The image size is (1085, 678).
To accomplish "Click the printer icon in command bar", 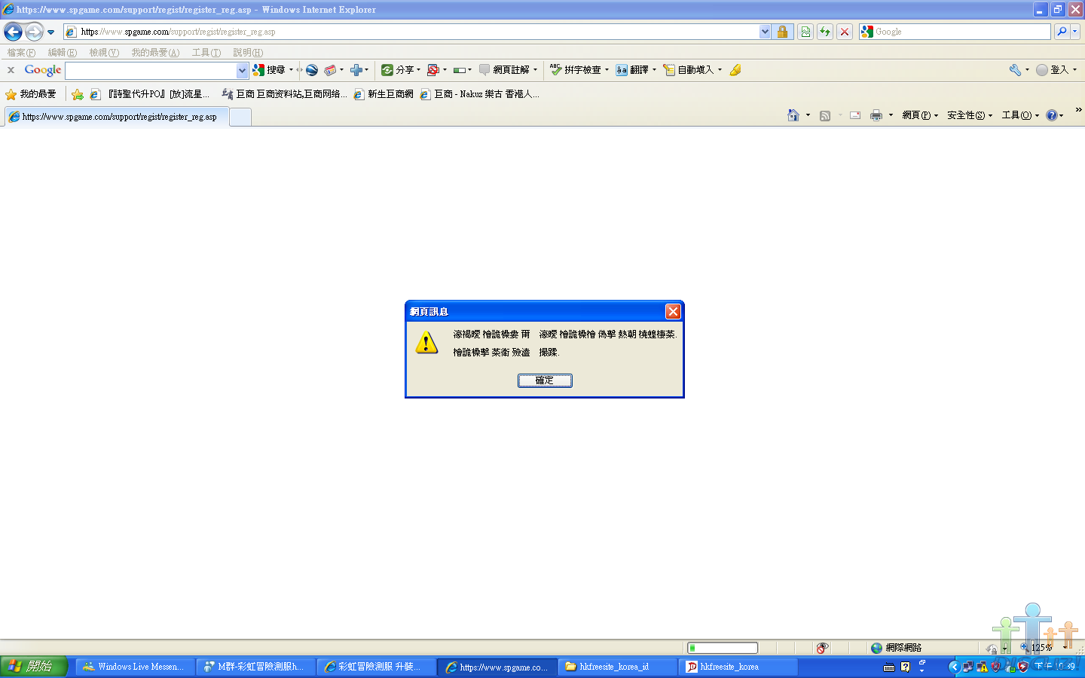I will click(876, 115).
